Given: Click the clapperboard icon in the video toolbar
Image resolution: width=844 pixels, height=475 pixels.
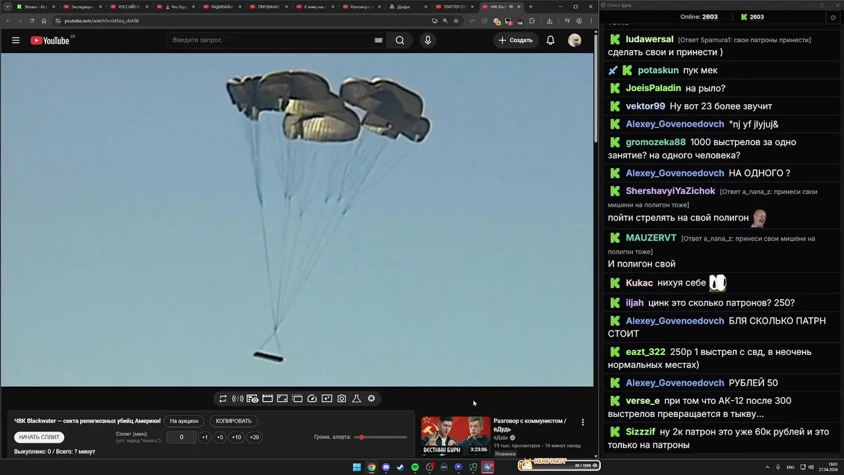Looking at the screenshot, I should (x=268, y=398).
